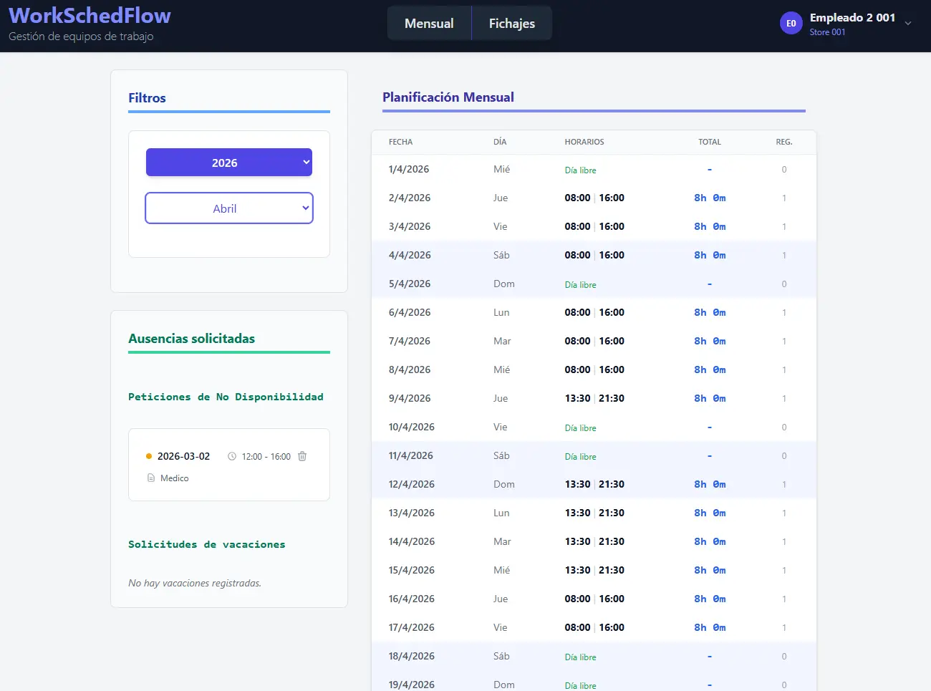This screenshot has width=931, height=691.
Task: Click the Ausencias solicitadas heading
Action: click(191, 339)
